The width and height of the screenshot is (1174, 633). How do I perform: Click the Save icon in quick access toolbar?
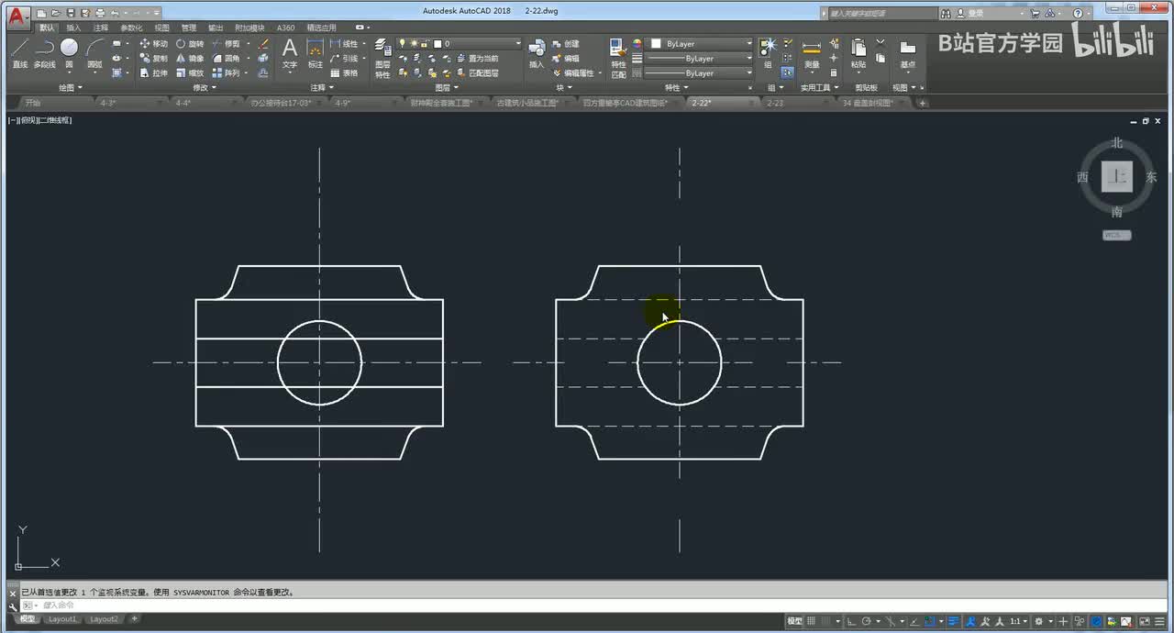71,13
